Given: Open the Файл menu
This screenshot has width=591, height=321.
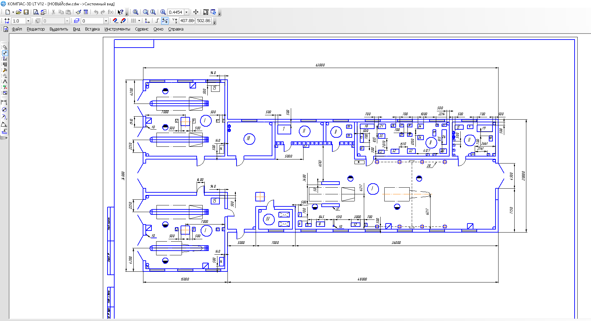Looking at the screenshot, I should [17, 29].
